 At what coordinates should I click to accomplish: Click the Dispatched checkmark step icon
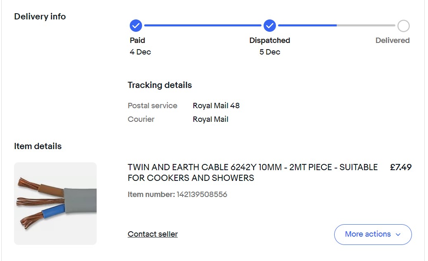point(270,26)
